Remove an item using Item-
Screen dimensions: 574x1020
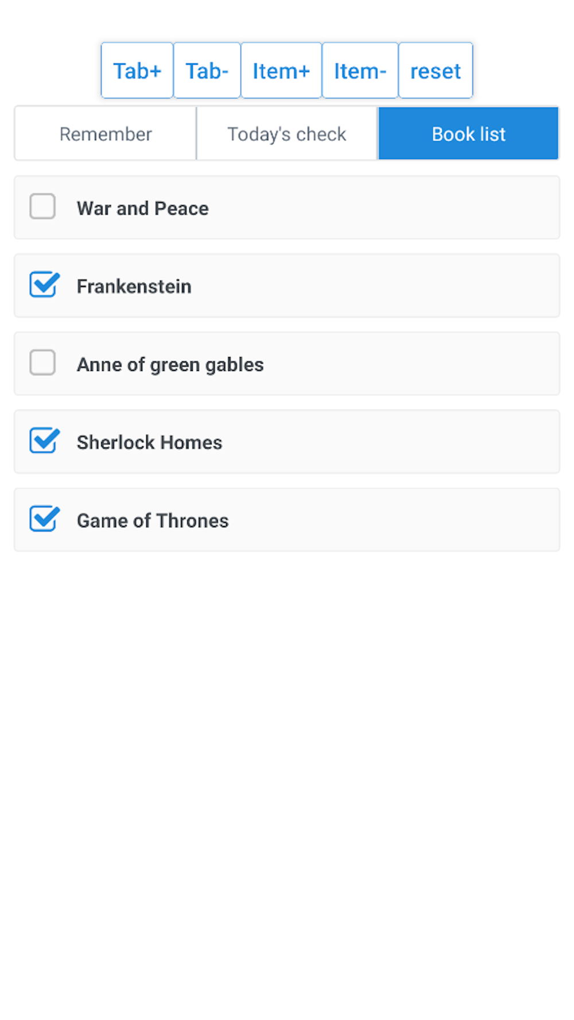tap(360, 71)
